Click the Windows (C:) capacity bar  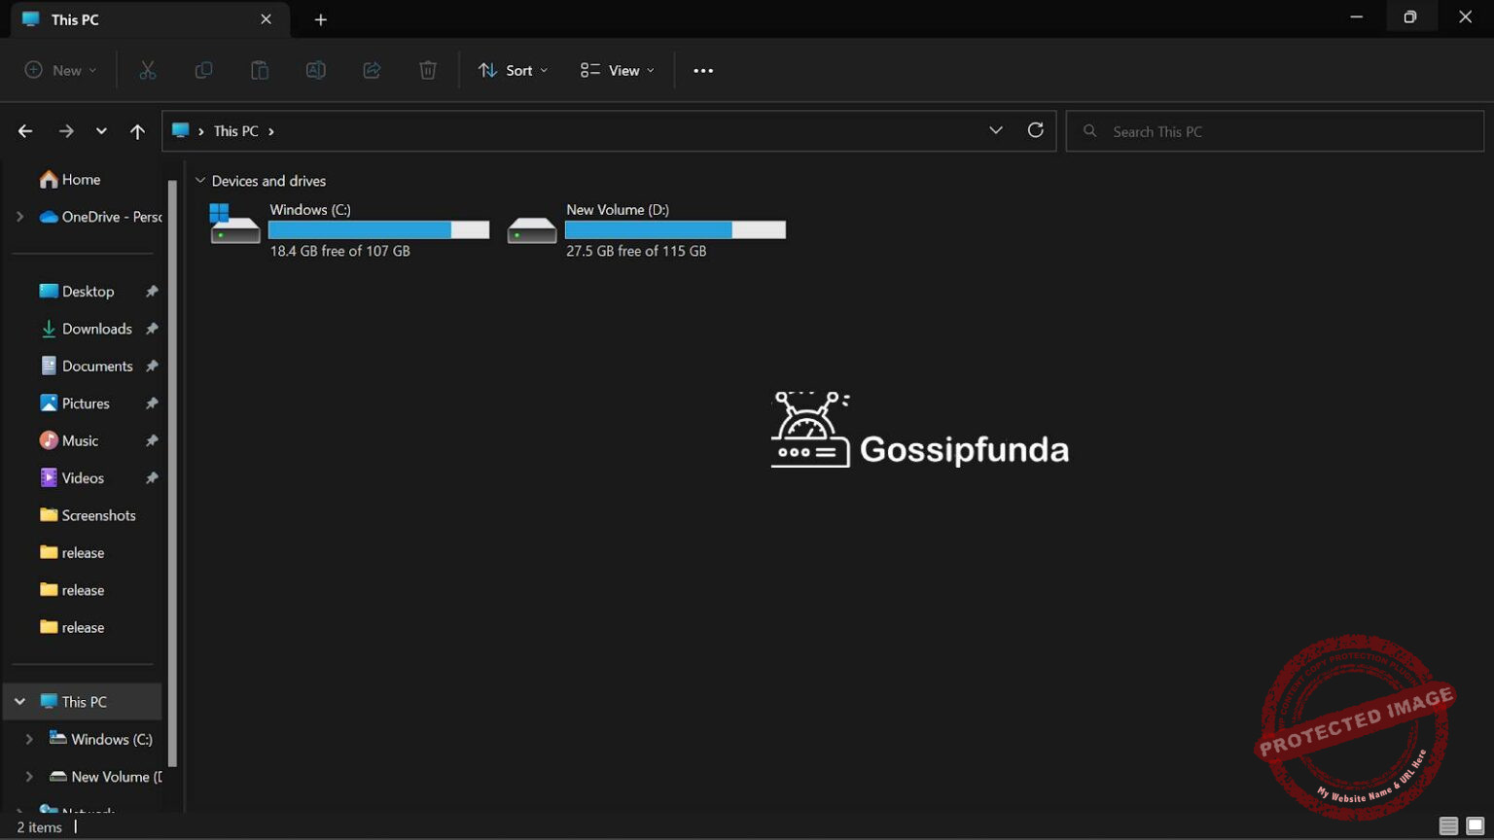click(x=378, y=229)
